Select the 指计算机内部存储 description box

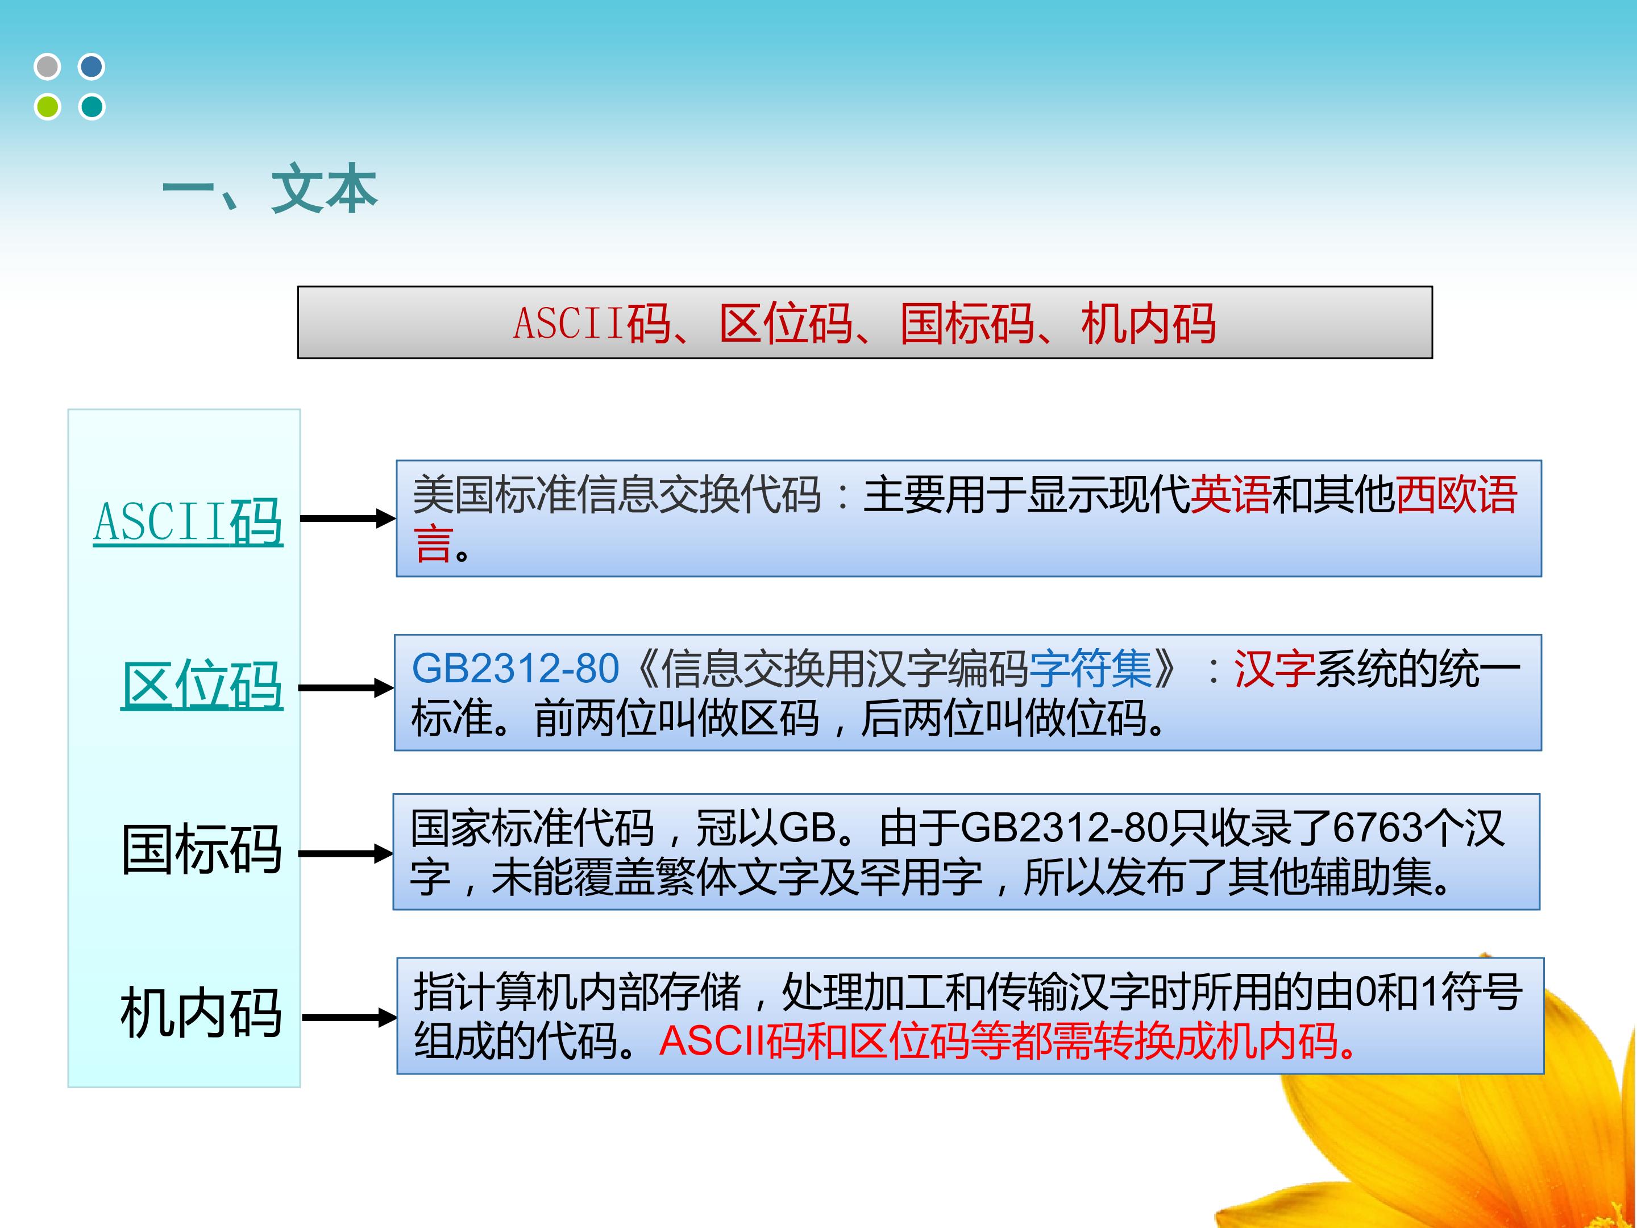(971, 1015)
